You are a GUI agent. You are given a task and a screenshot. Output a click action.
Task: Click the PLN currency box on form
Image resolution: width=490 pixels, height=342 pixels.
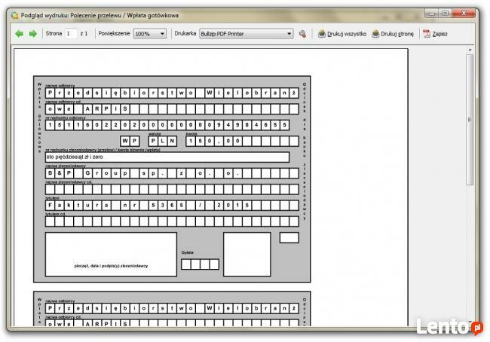point(161,141)
